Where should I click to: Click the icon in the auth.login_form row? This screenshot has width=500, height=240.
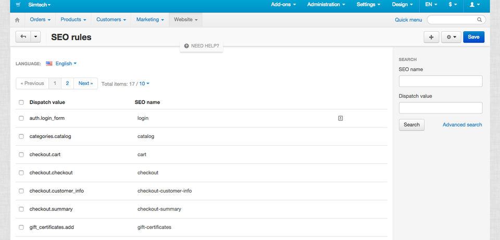pyautogui.click(x=340, y=118)
